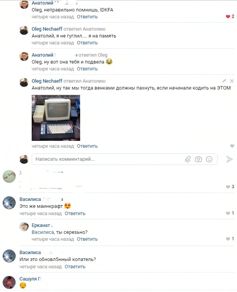Click Ответить under 'Или это обновл5нный копатель?'
Image resolution: width=237 pixels, height=292 pixels.
pos(75,267)
